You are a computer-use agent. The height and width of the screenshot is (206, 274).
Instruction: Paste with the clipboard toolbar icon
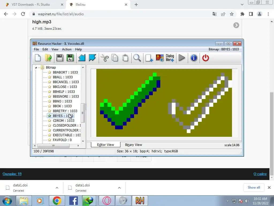[125, 58]
